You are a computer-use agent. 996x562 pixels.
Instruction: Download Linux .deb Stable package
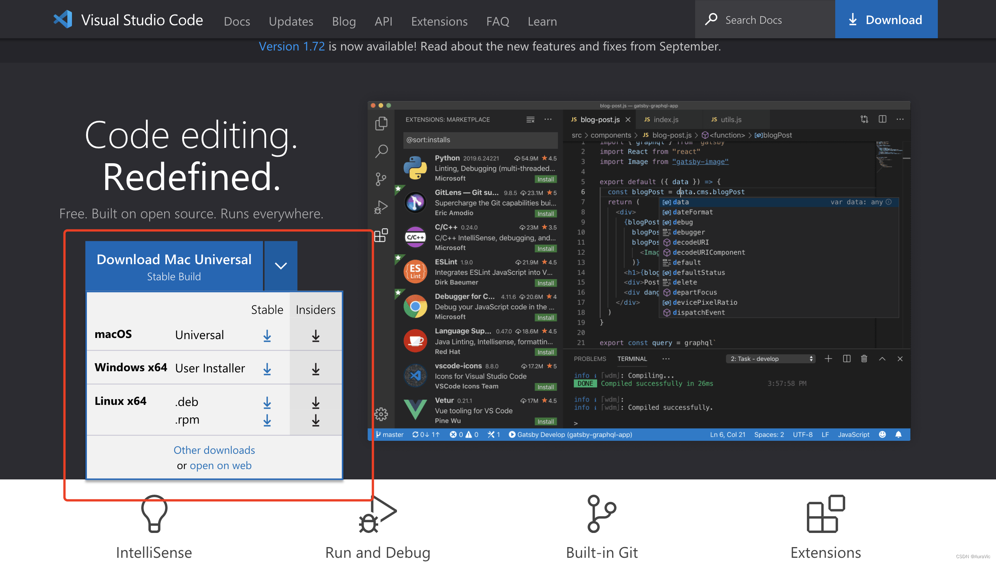coord(267,403)
